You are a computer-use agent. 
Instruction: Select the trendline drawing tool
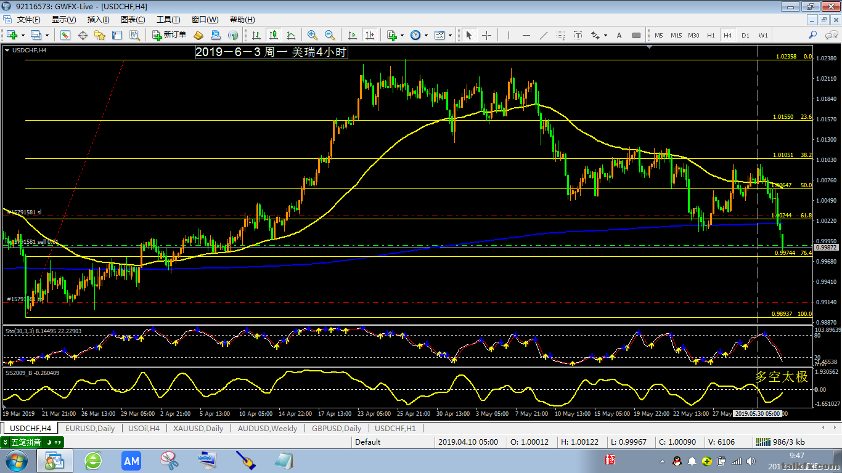(x=543, y=35)
